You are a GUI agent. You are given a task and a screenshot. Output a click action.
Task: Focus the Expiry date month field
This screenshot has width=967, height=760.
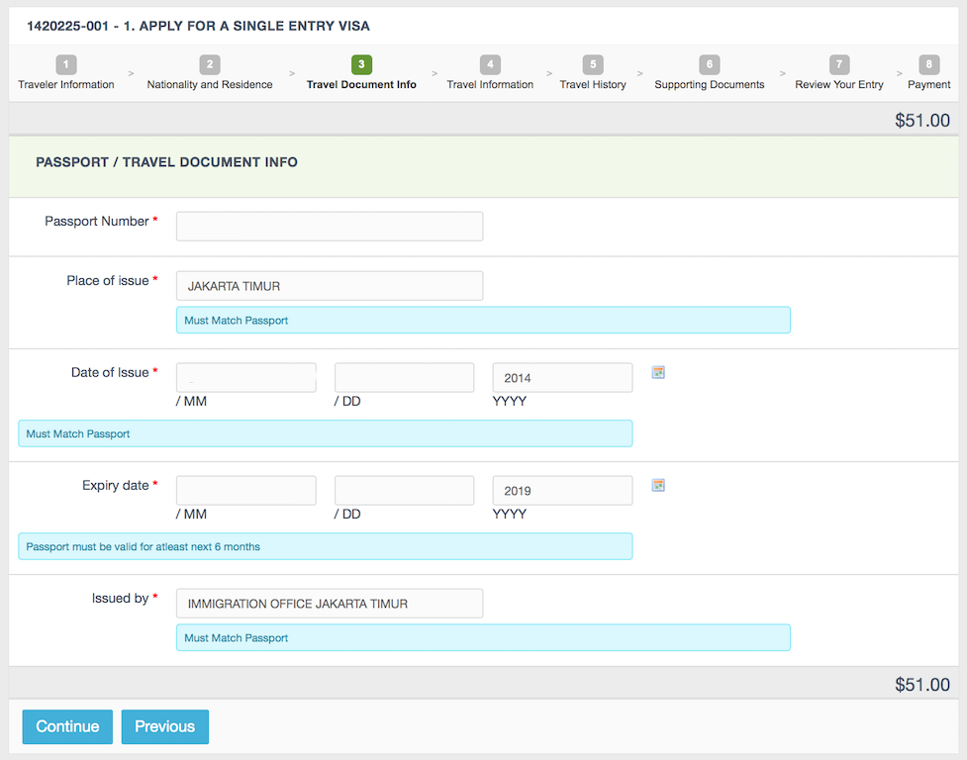(x=246, y=491)
